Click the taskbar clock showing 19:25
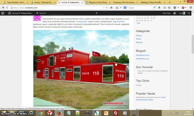 [x=188, y=113]
